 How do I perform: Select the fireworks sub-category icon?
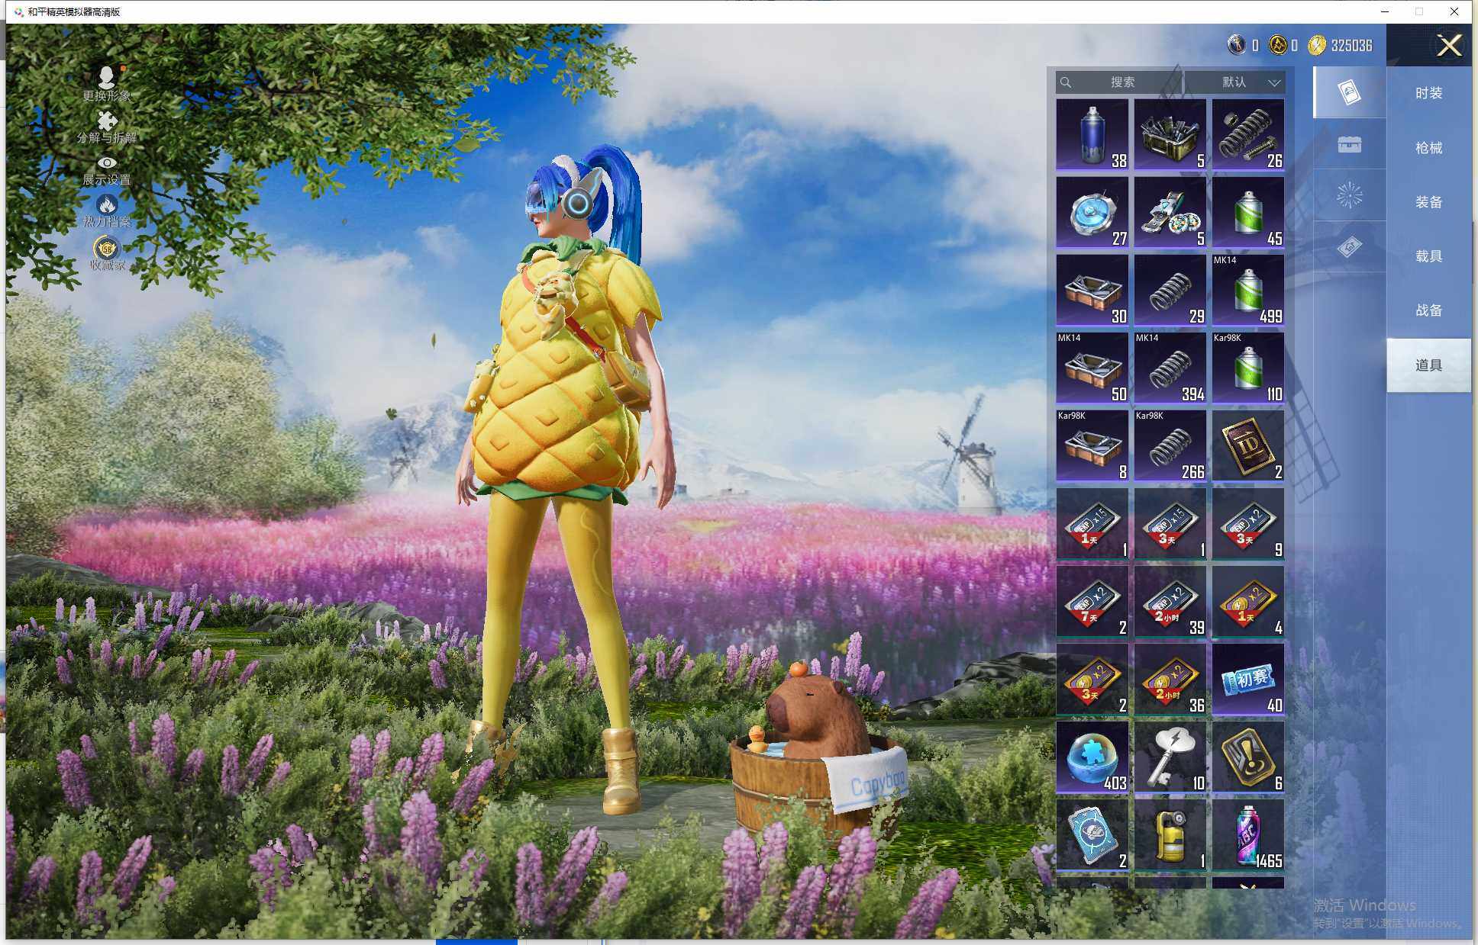coord(1349,196)
